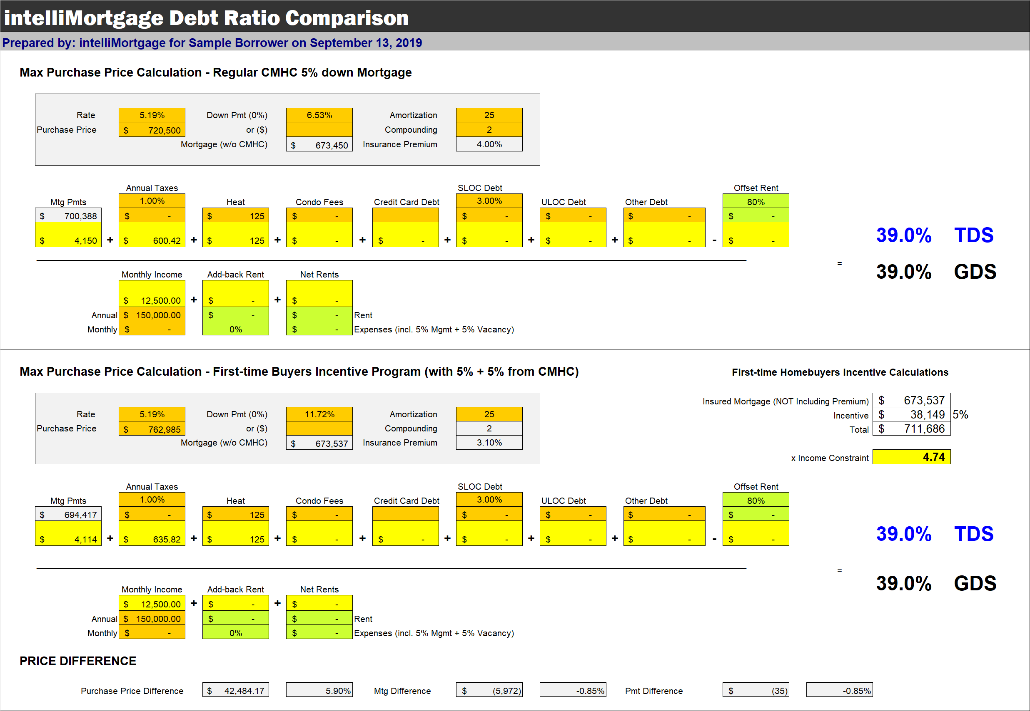Select the 'Purchase Price Difference' label
Screen dimensions: 1030x711
(x=132, y=691)
